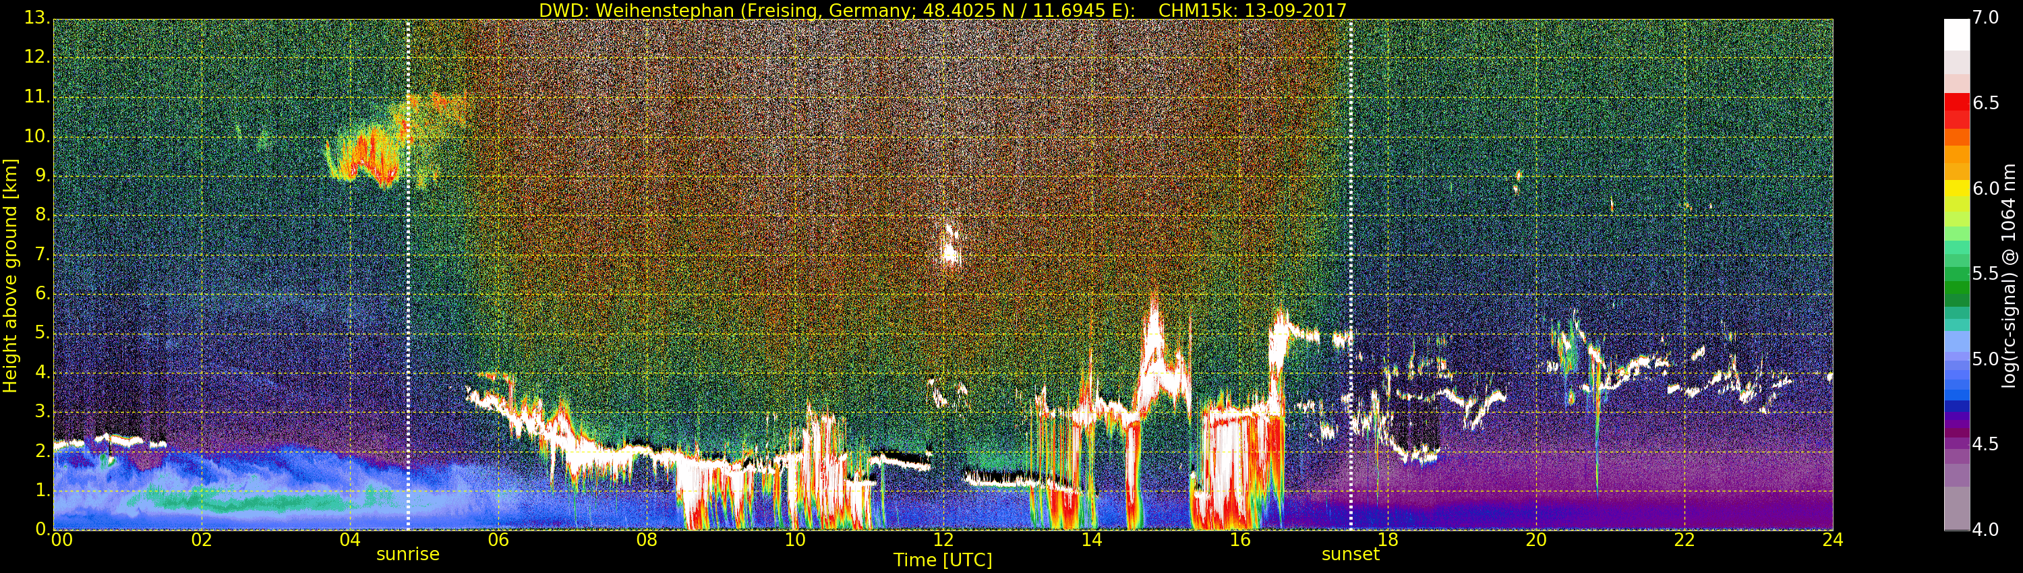Viewport: 2023px width, 573px height.
Task: Click the "4." height axis tick label
Action: [x=41, y=372]
